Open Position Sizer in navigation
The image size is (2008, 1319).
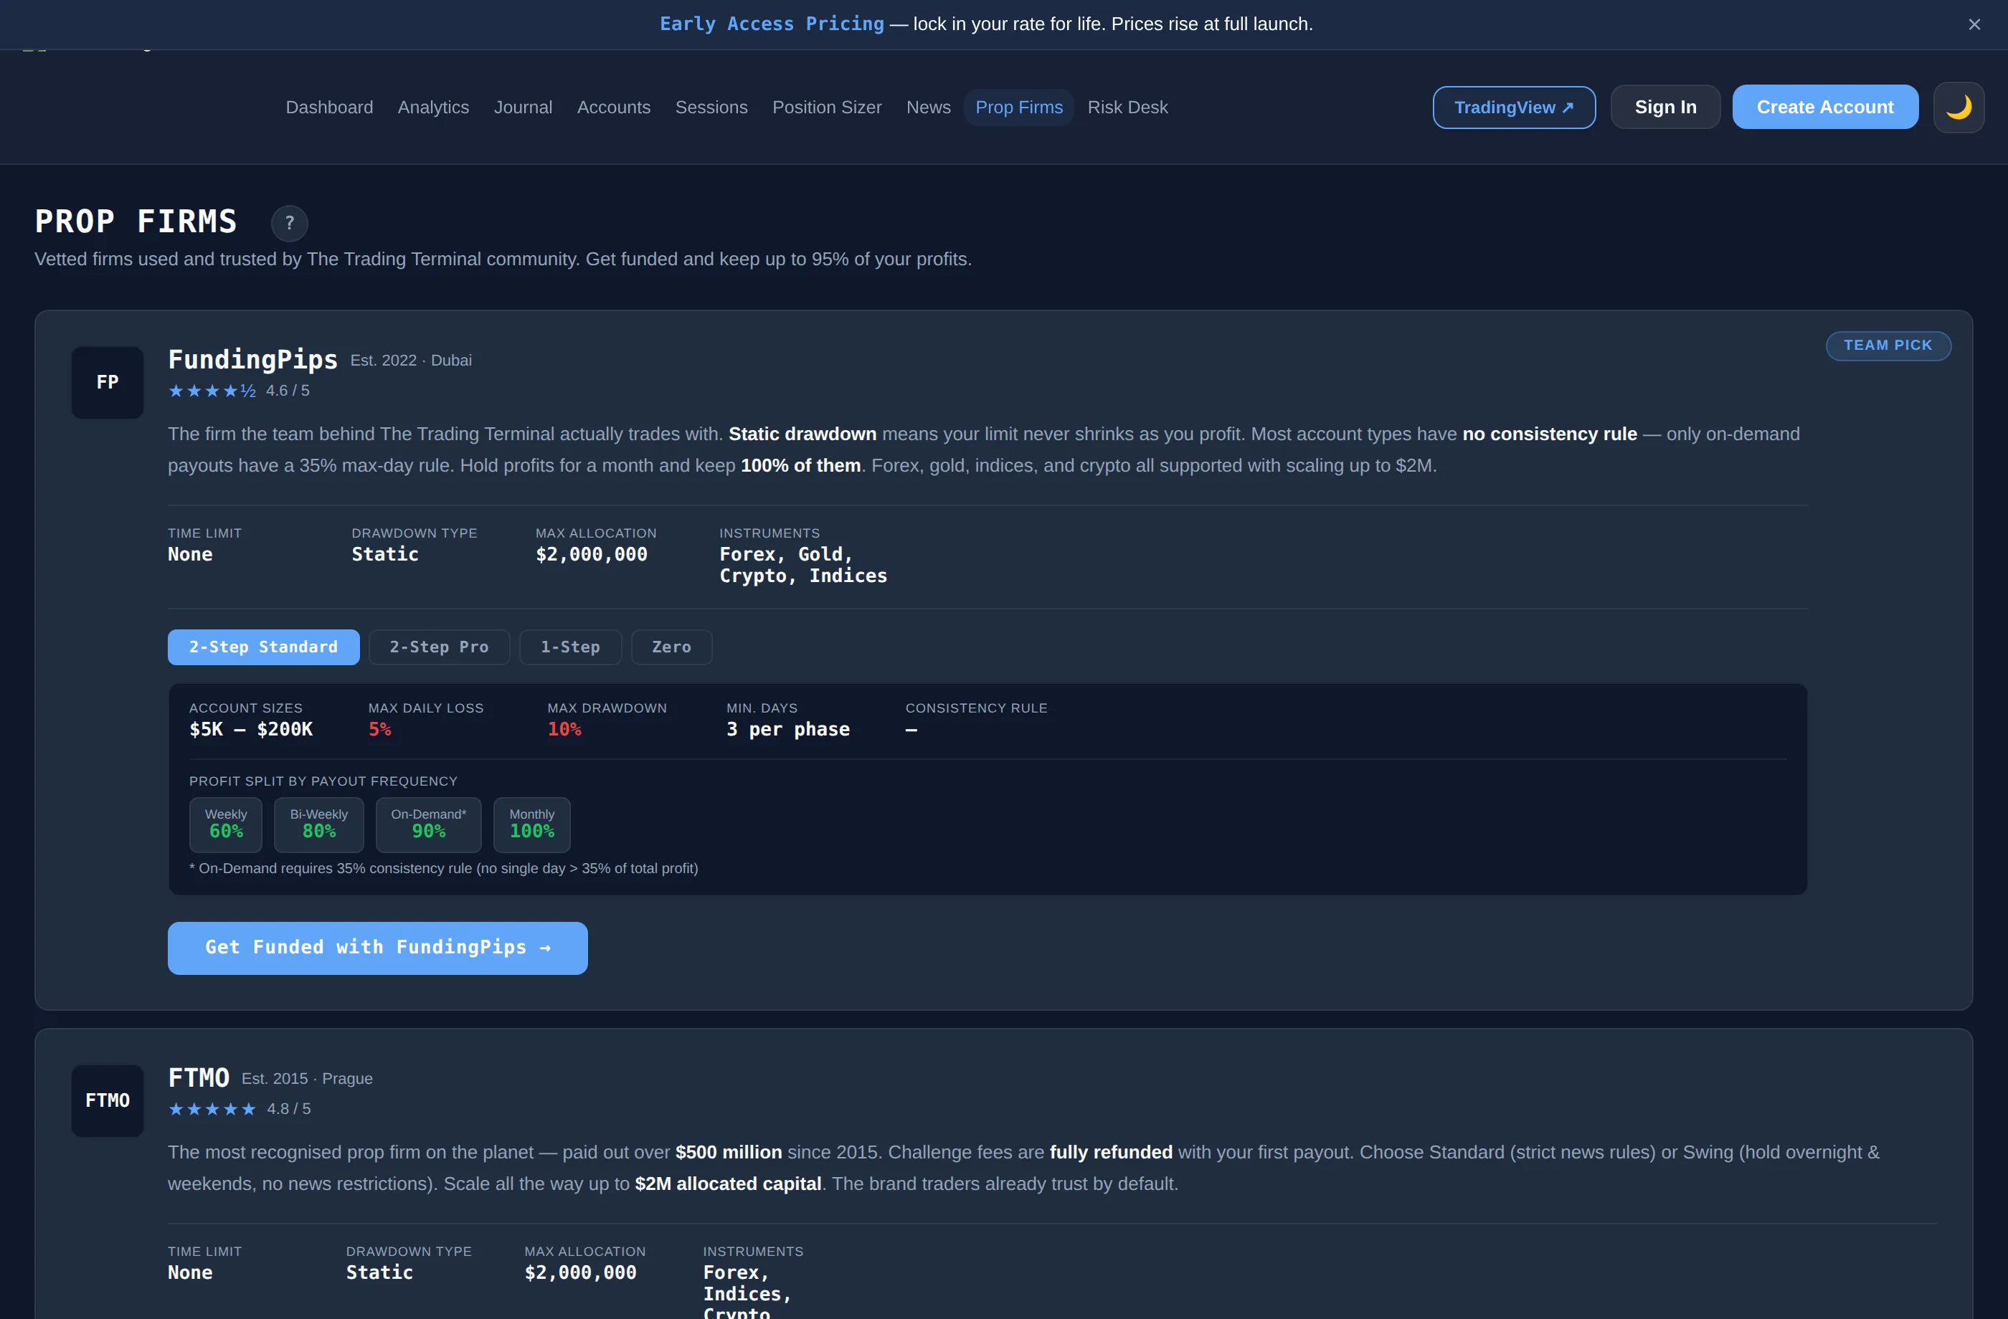coord(827,107)
